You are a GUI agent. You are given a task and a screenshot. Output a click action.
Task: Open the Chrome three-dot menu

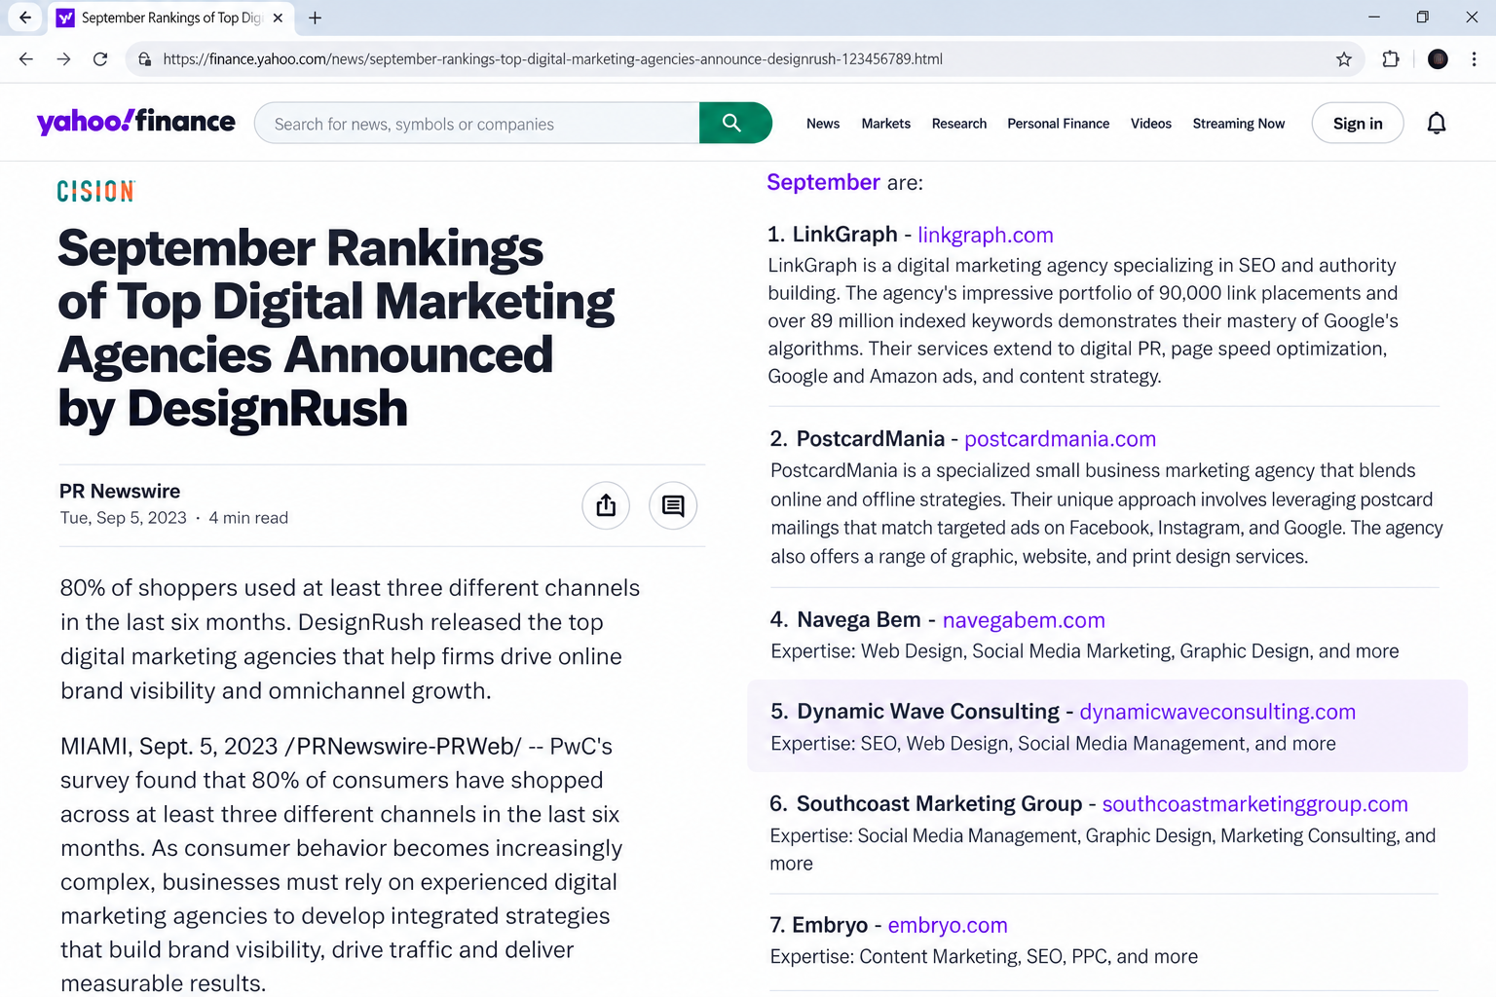pos(1475,59)
